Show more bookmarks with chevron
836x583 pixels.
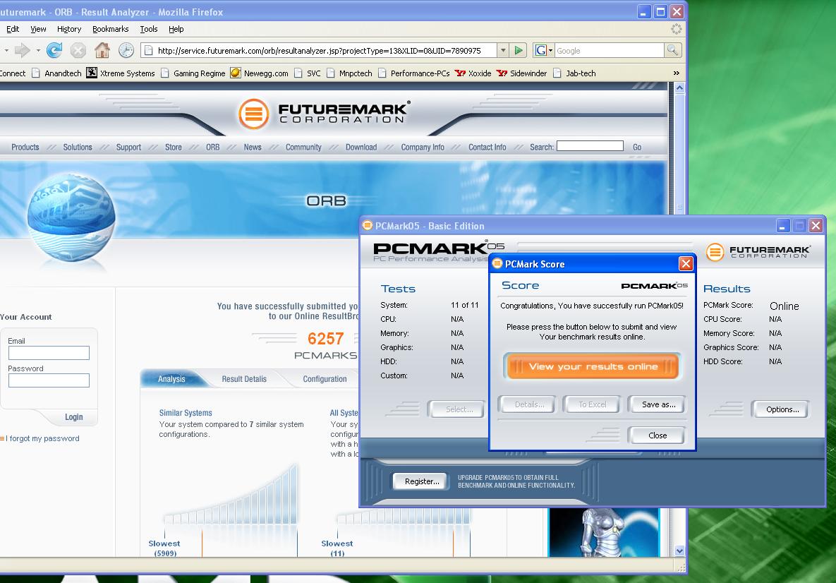click(x=677, y=73)
